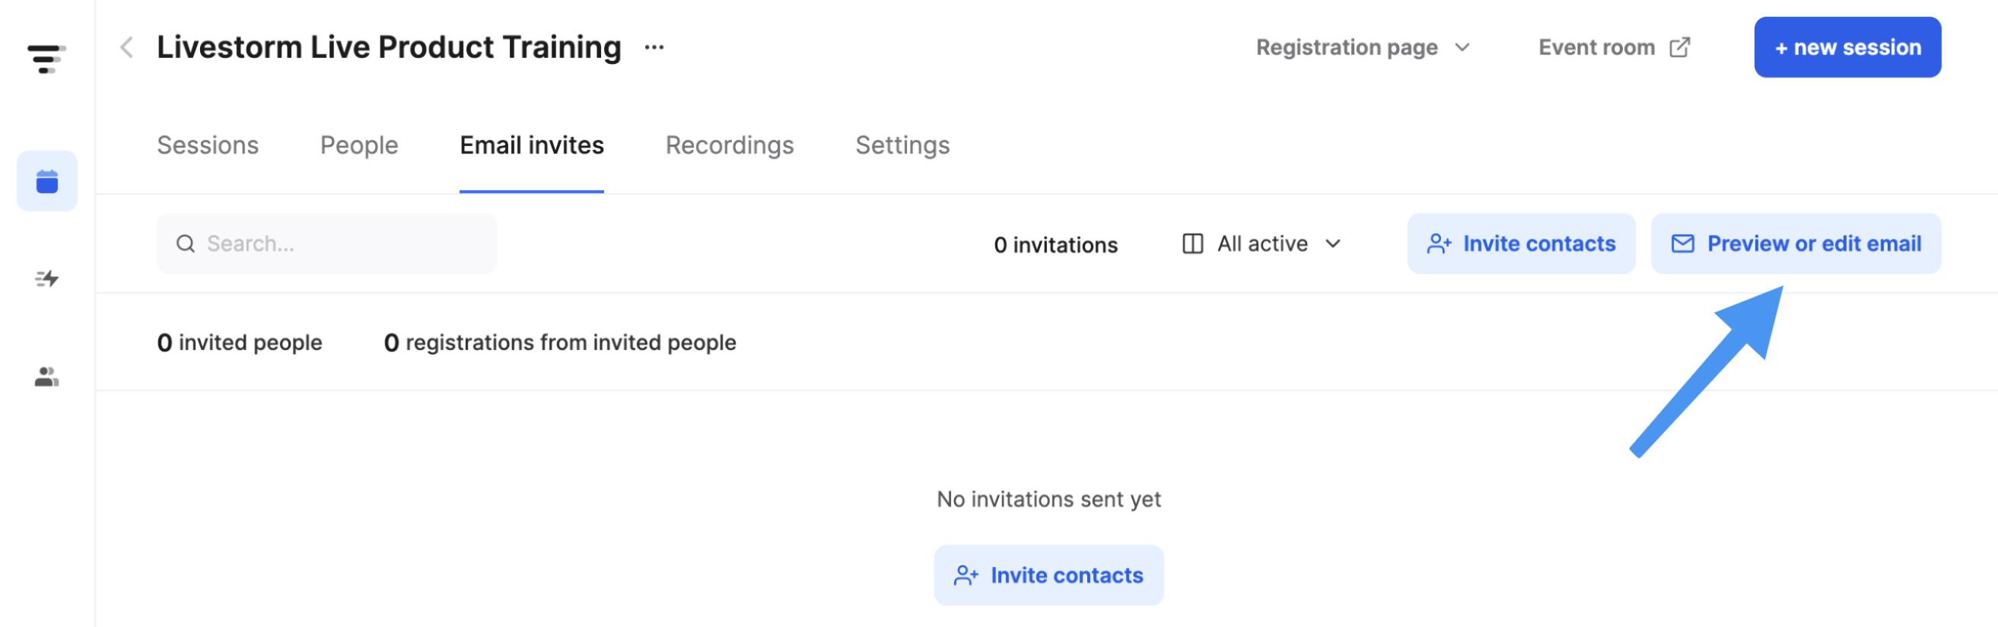Click the split-view icon beside All active

point(1191,243)
